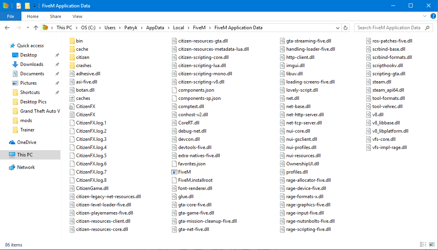This screenshot has height=250, width=438.
Task: Click the caches file icon
Action: point(72,98)
